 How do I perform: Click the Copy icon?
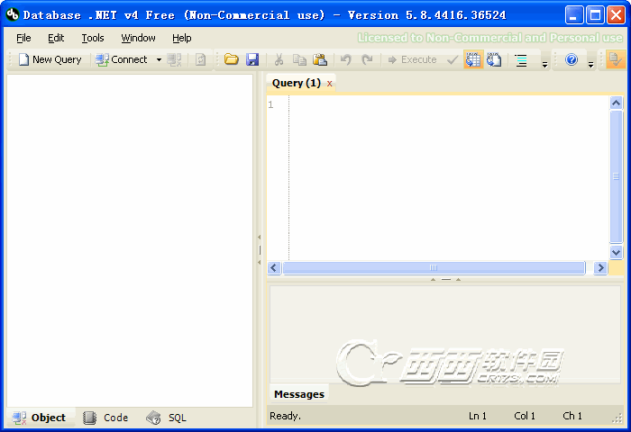299,59
